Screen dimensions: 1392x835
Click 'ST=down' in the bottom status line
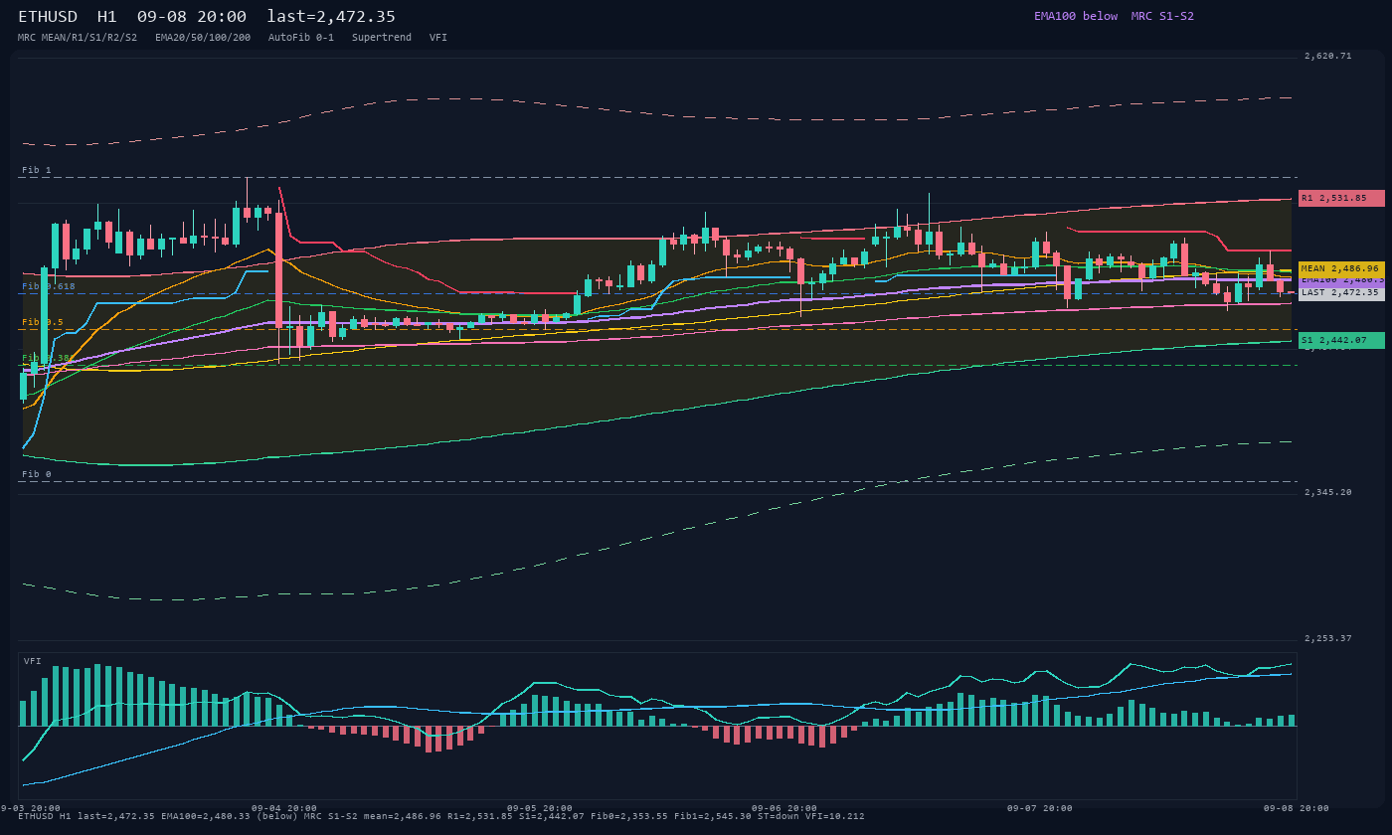780,817
